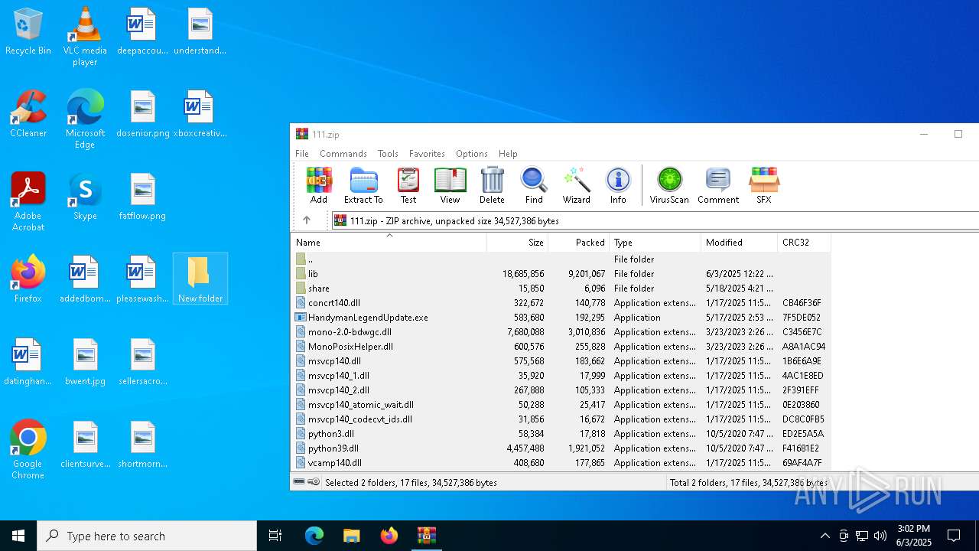The image size is (979, 551).
Task: Click the taskbar search box
Action: (x=147, y=536)
